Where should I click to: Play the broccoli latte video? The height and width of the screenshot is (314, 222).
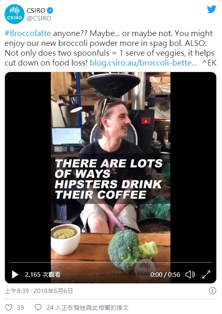click(15, 274)
